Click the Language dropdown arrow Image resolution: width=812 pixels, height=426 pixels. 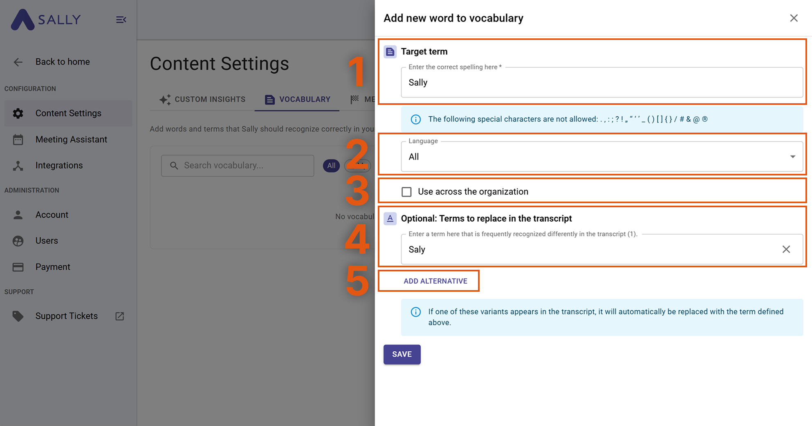pyautogui.click(x=792, y=157)
